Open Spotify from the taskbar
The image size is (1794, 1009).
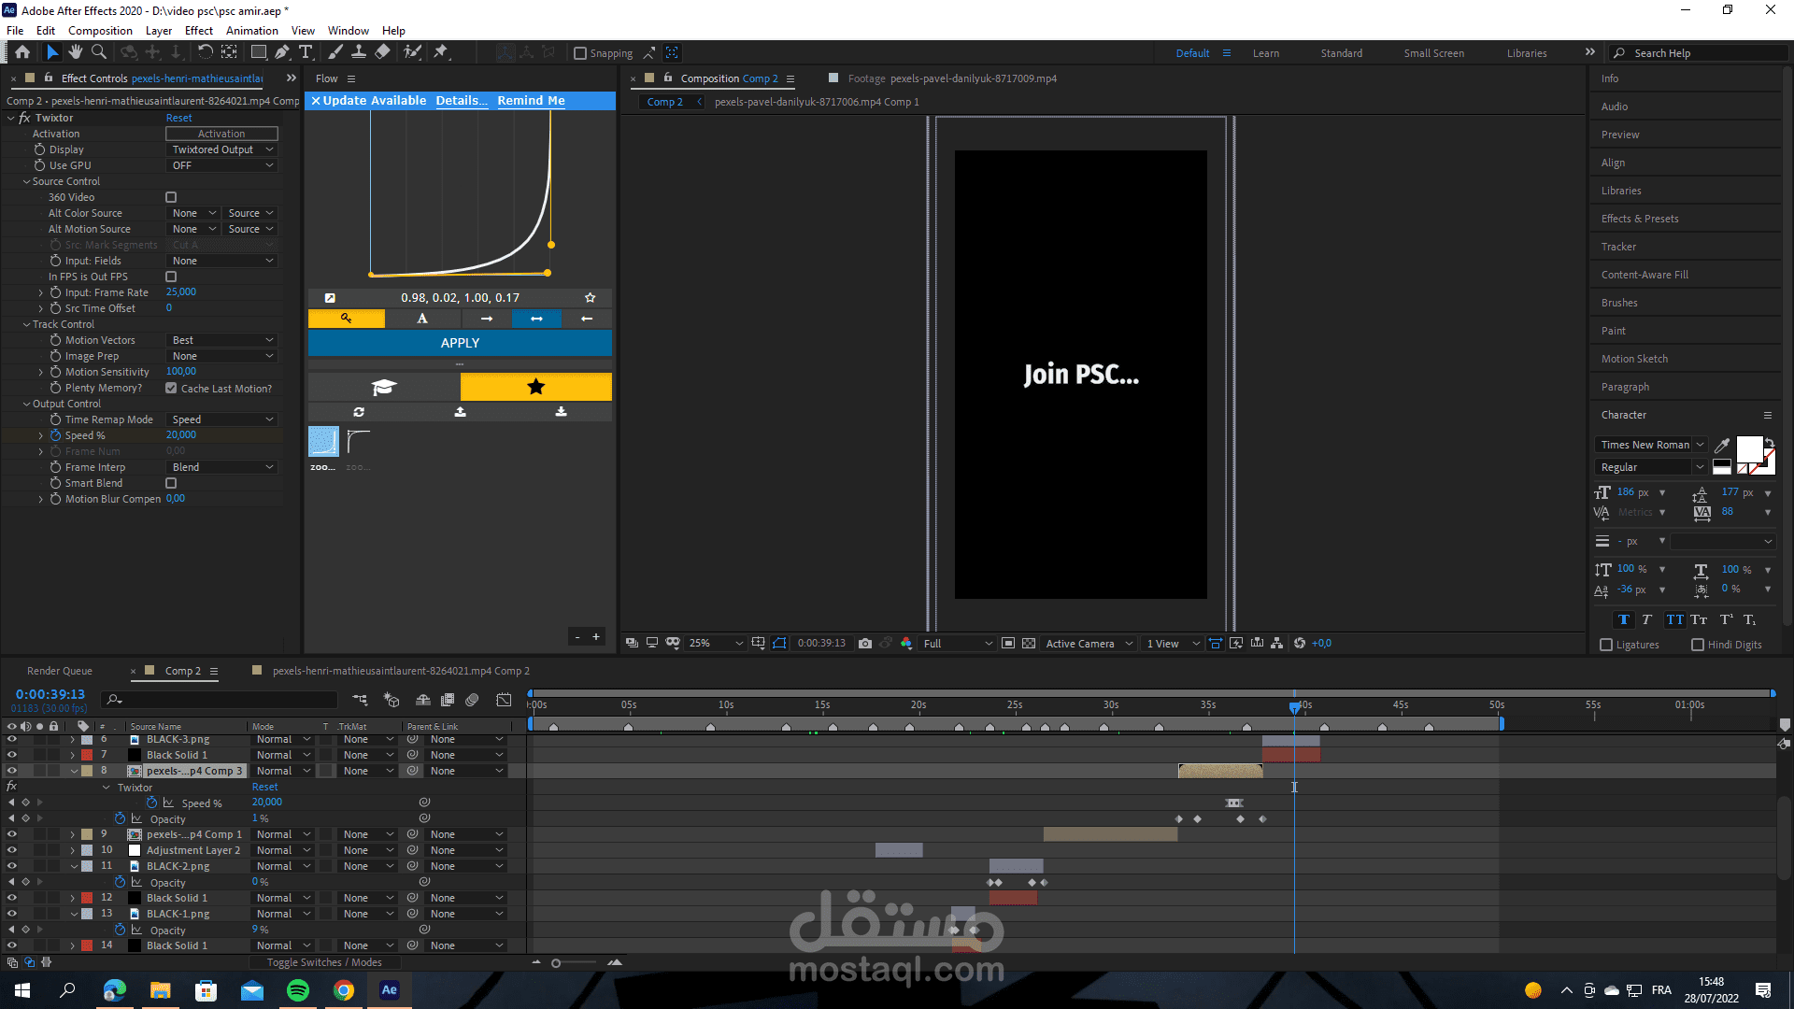click(298, 990)
